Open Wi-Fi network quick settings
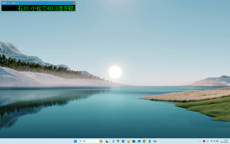 (x=212, y=141)
